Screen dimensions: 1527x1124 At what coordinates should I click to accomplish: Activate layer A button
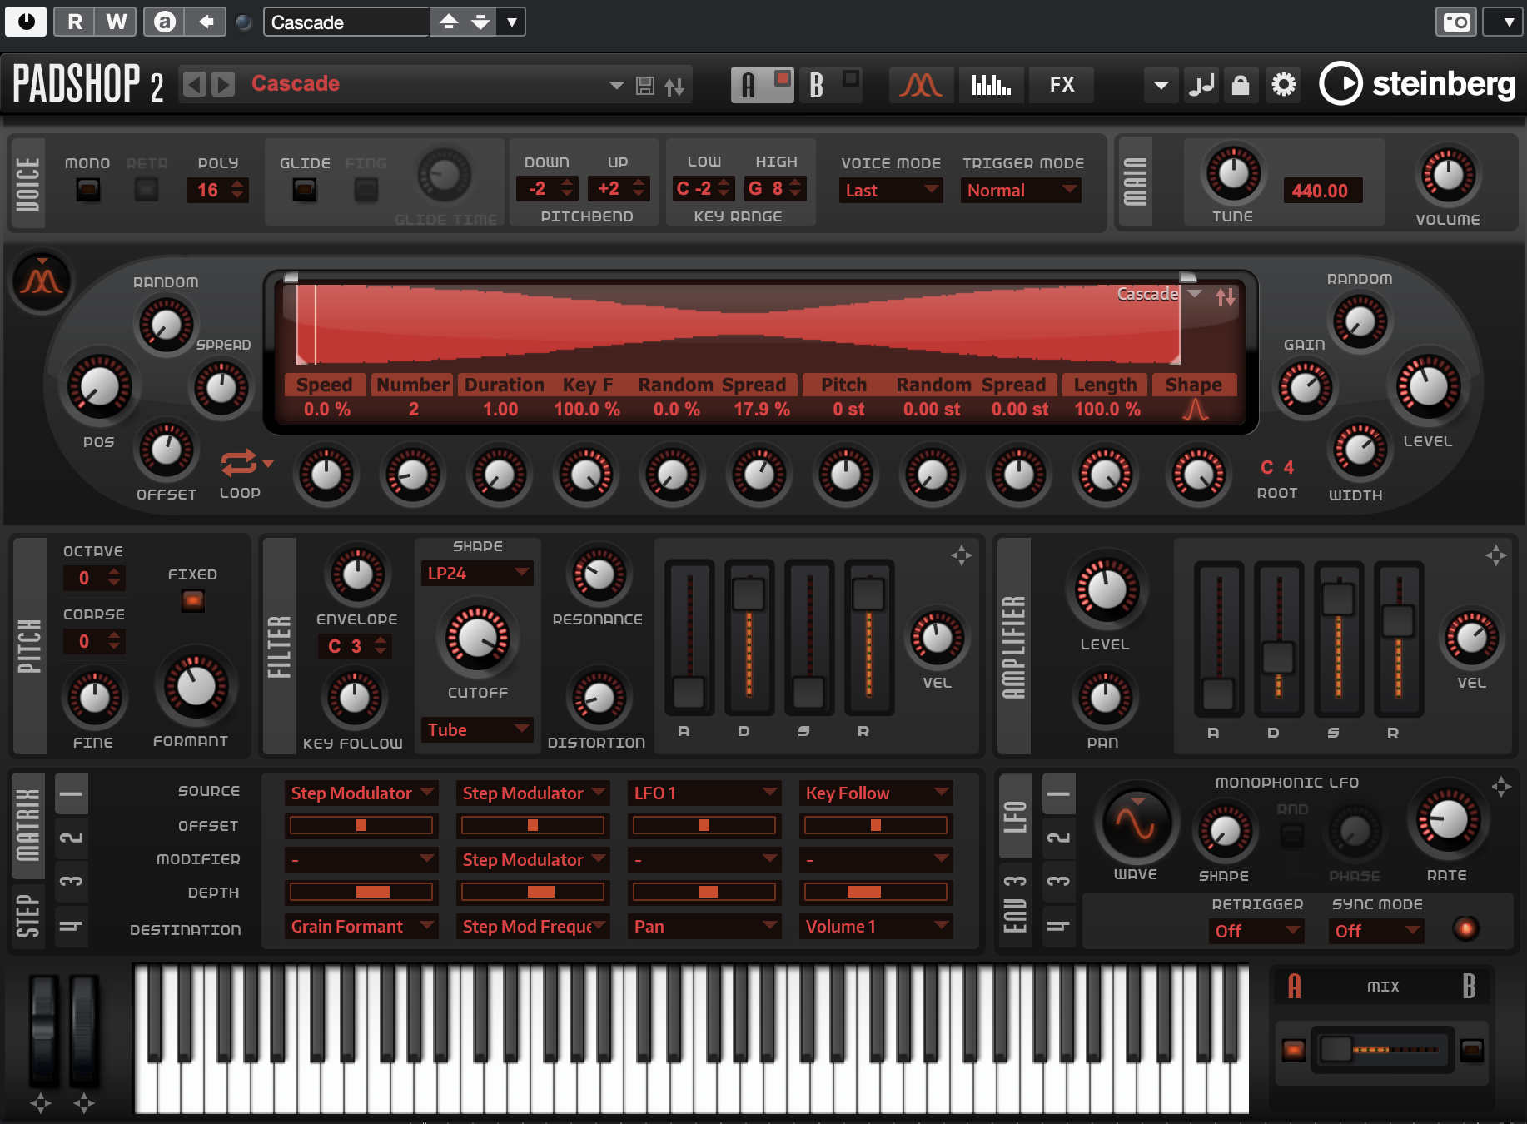[762, 84]
